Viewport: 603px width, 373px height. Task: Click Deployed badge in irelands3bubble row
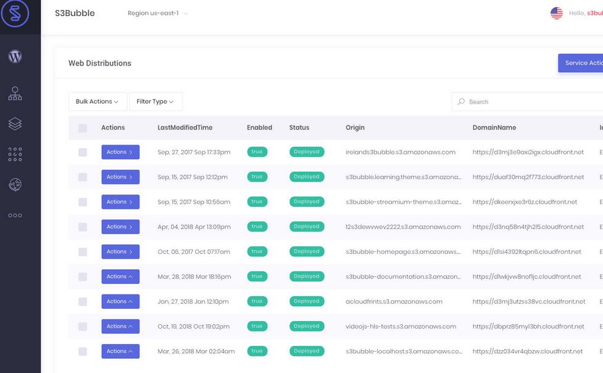tap(307, 152)
